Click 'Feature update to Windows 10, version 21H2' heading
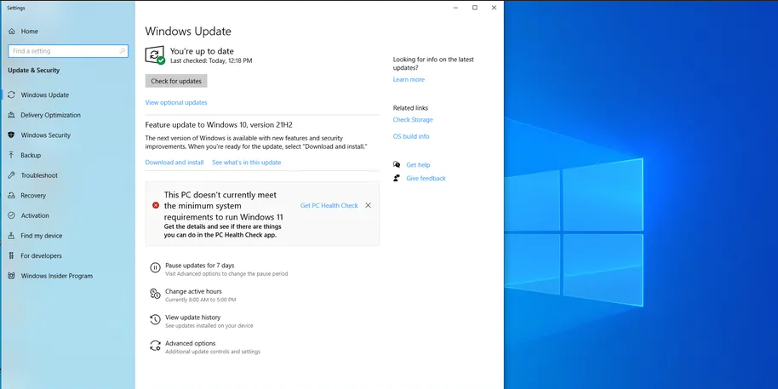Viewport: 778px width, 389px height. (x=219, y=124)
